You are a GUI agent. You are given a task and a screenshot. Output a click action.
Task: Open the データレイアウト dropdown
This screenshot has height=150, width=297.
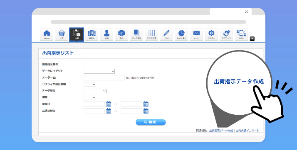coord(99,71)
